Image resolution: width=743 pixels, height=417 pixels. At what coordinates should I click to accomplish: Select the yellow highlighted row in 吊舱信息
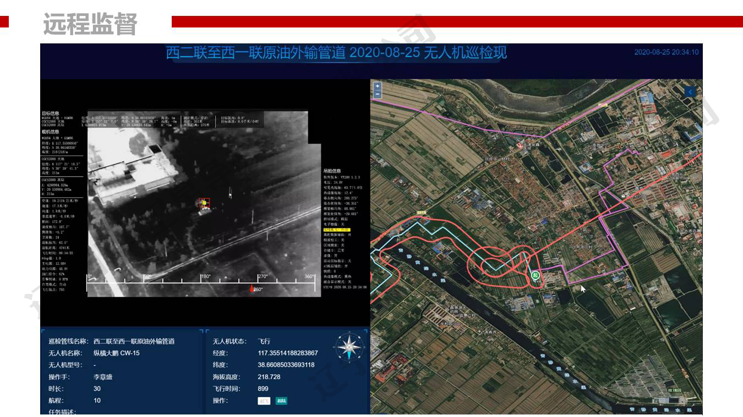pos(337,229)
